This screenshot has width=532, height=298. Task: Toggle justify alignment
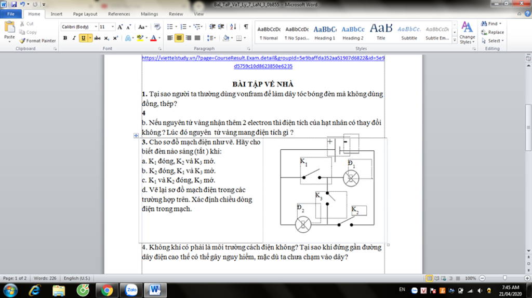click(197, 38)
